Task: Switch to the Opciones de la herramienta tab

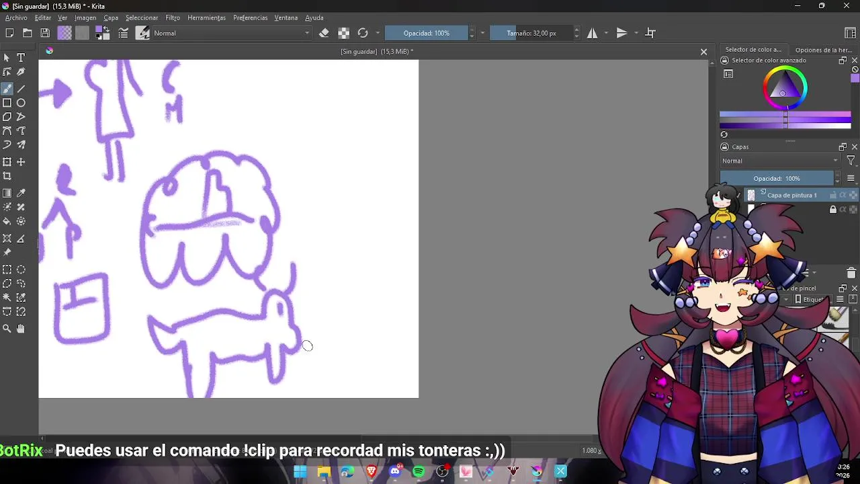Action: pyautogui.click(x=823, y=50)
